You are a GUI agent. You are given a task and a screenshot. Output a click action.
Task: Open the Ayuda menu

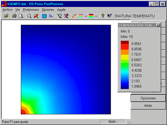click(x=61, y=10)
